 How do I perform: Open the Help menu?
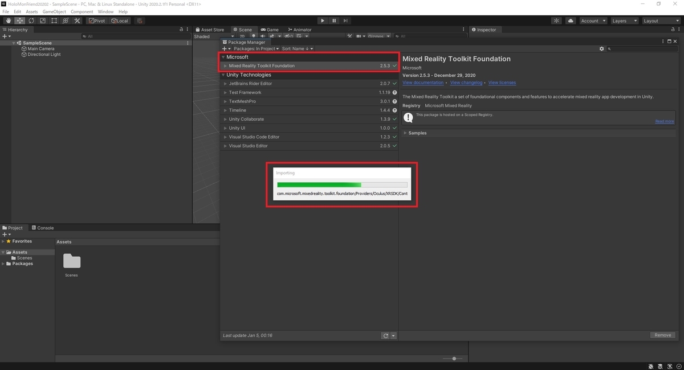123,11
